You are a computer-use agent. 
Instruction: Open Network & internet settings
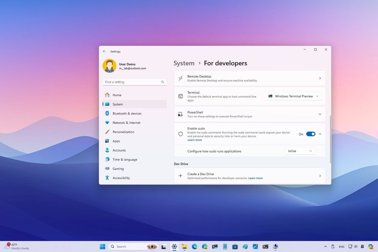pyautogui.click(x=127, y=123)
